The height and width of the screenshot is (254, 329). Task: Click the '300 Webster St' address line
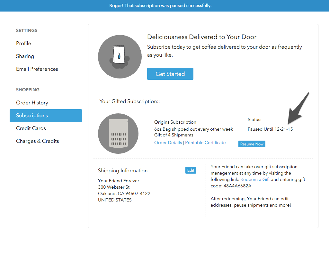[x=114, y=187]
